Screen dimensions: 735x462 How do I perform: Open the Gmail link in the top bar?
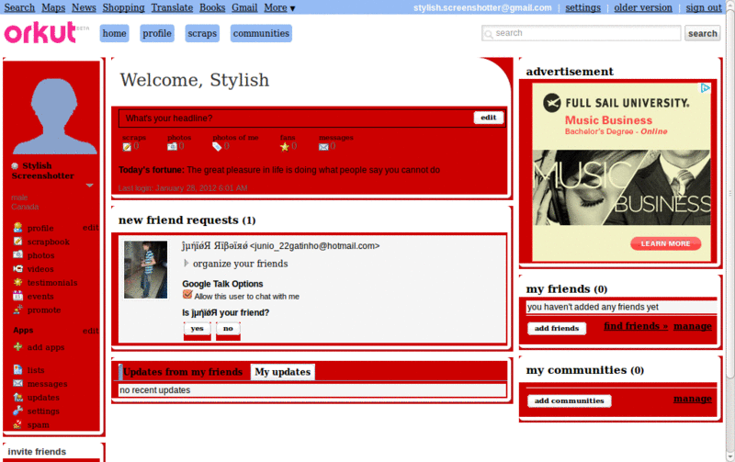pos(244,7)
